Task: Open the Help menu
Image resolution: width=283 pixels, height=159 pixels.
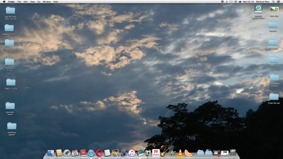Action: pyautogui.click(x=56, y=2)
